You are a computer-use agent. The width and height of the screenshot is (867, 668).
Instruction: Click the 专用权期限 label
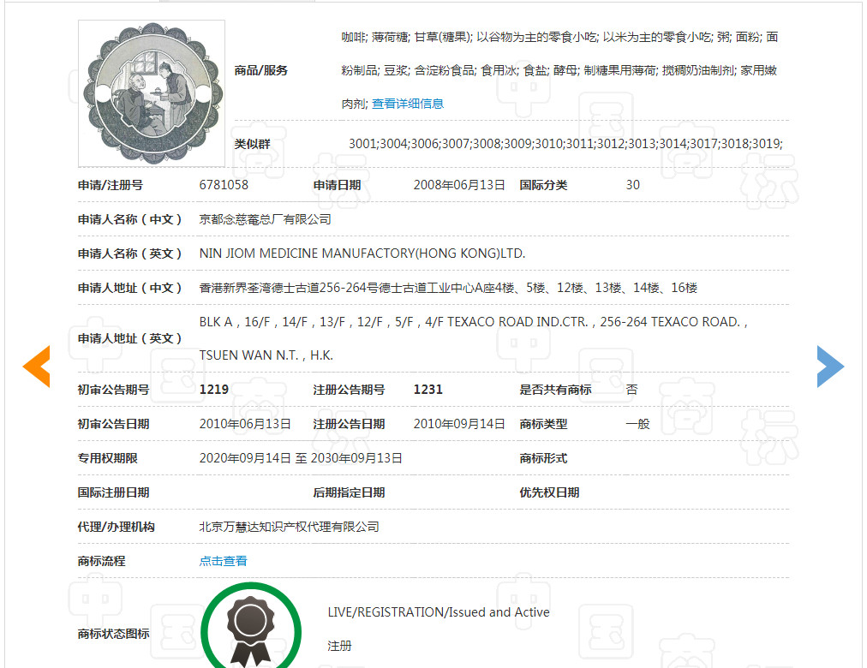tap(107, 458)
